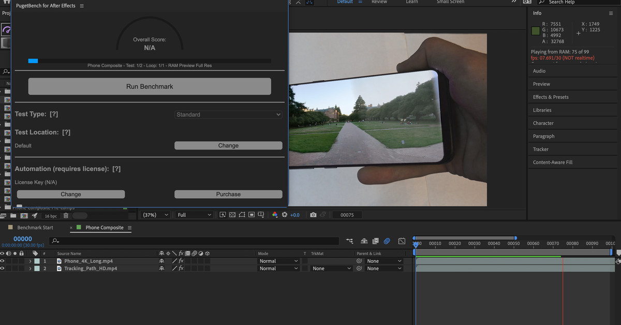Click the preview time field 00075
The width and height of the screenshot is (621, 325).
pos(347,215)
